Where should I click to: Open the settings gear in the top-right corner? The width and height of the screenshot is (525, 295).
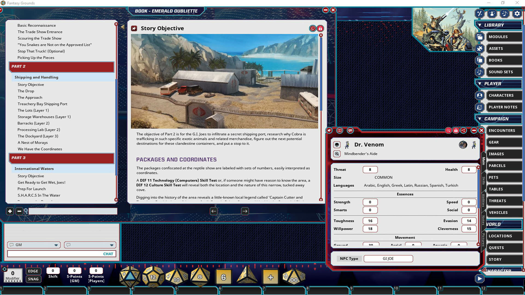[517, 13]
